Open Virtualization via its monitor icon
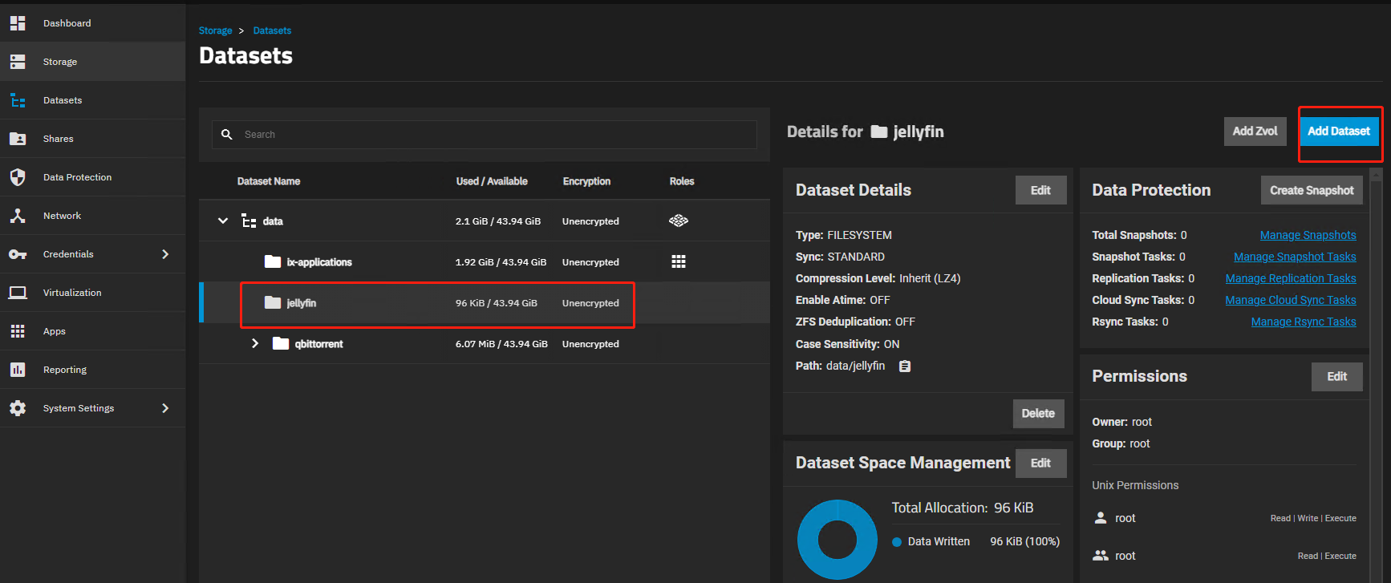This screenshot has height=583, width=1391. coord(18,293)
